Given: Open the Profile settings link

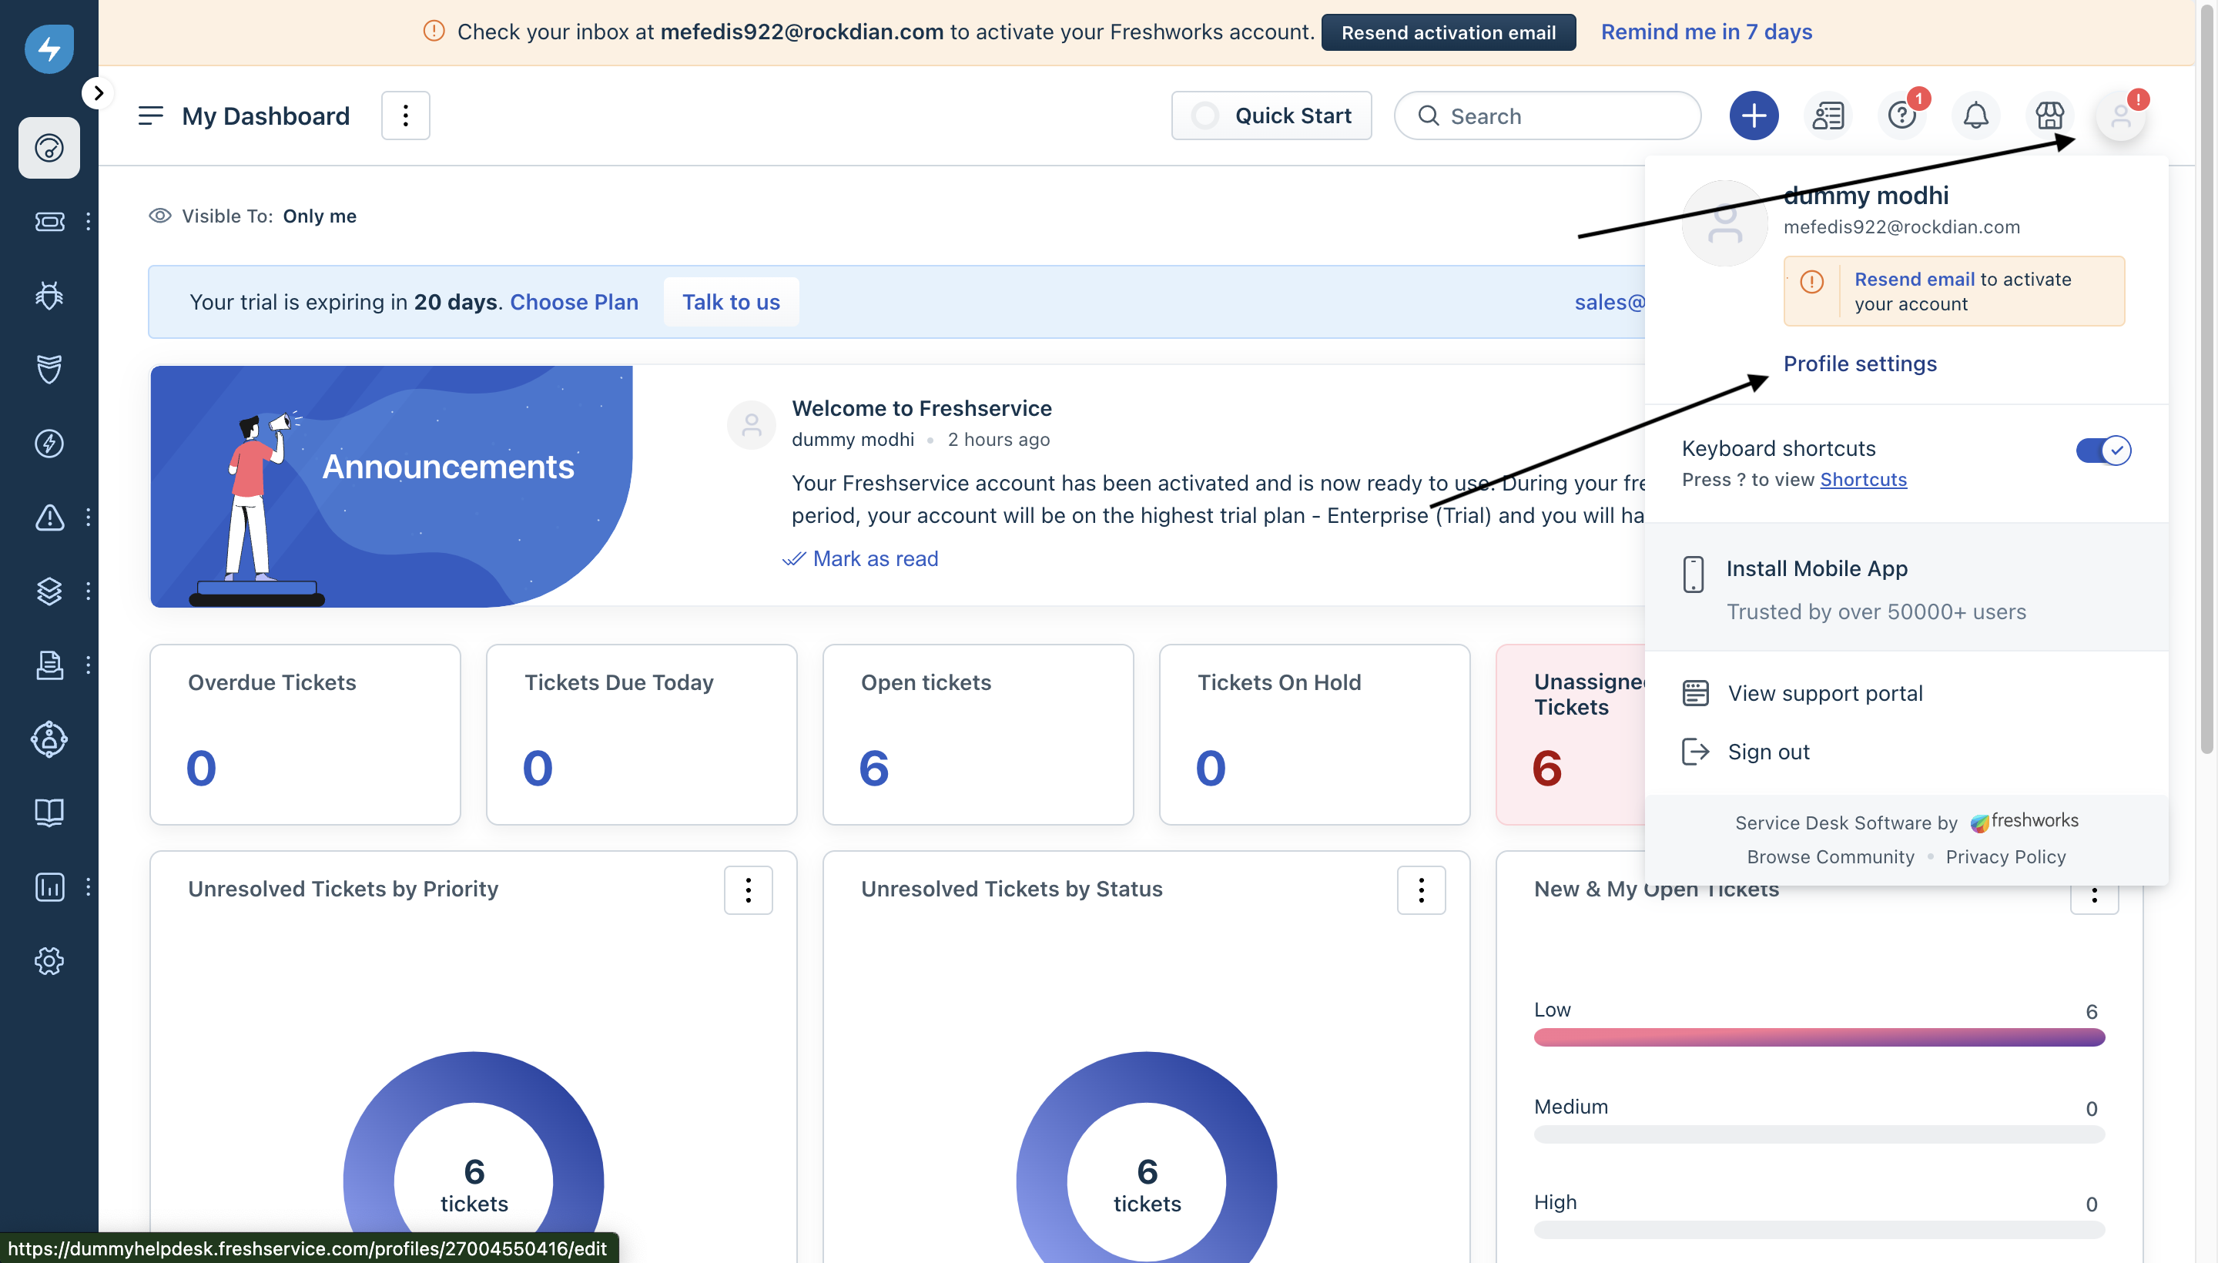Looking at the screenshot, I should pos(1859,363).
